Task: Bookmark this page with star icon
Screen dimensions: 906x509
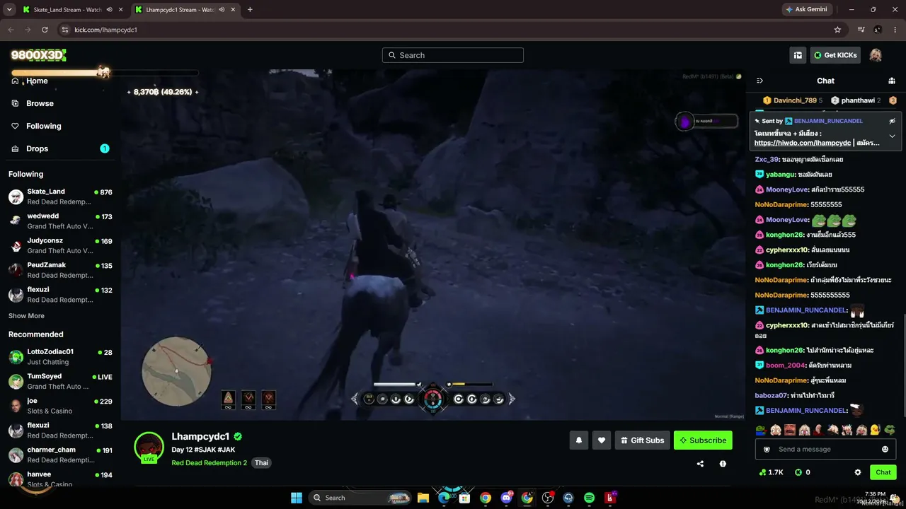Action: click(x=837, y=30)
